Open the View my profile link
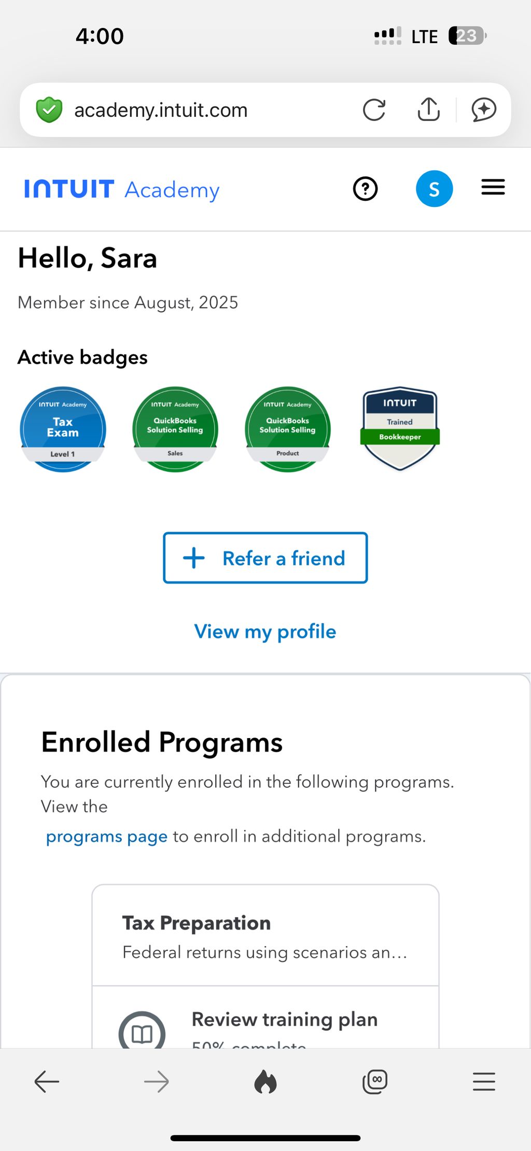Viewport: 531px width, 1151px height. (x=265, y=631)
